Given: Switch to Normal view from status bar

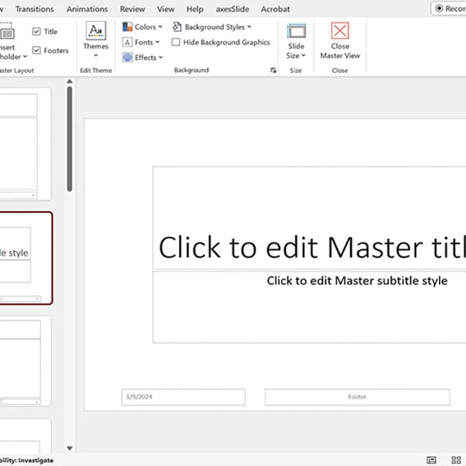Looking at the screenshot, I should pyautogui.click(x=432, y=461).
